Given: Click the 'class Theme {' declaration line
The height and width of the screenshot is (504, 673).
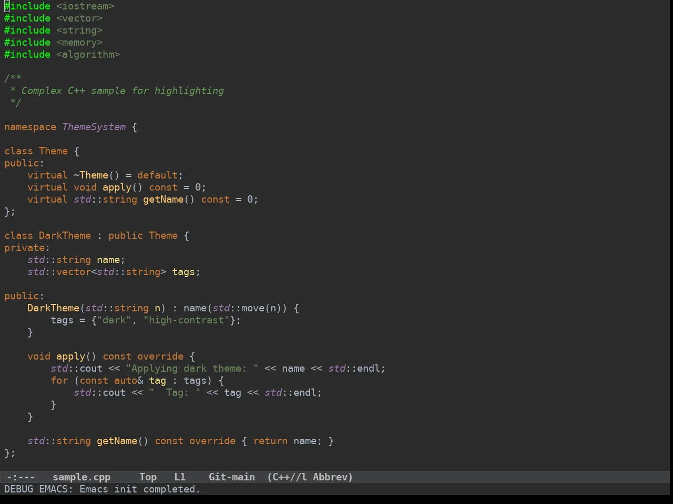Looking at the screenshot, I should coord(42,151).
